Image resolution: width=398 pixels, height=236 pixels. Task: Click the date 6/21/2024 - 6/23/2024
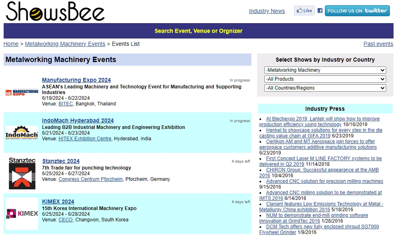(66, 133)
